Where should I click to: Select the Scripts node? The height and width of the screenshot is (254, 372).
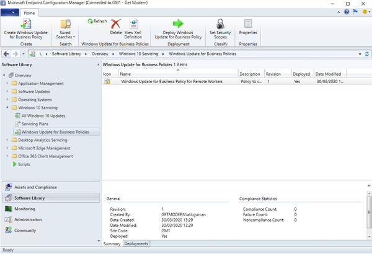pos(21,164)
